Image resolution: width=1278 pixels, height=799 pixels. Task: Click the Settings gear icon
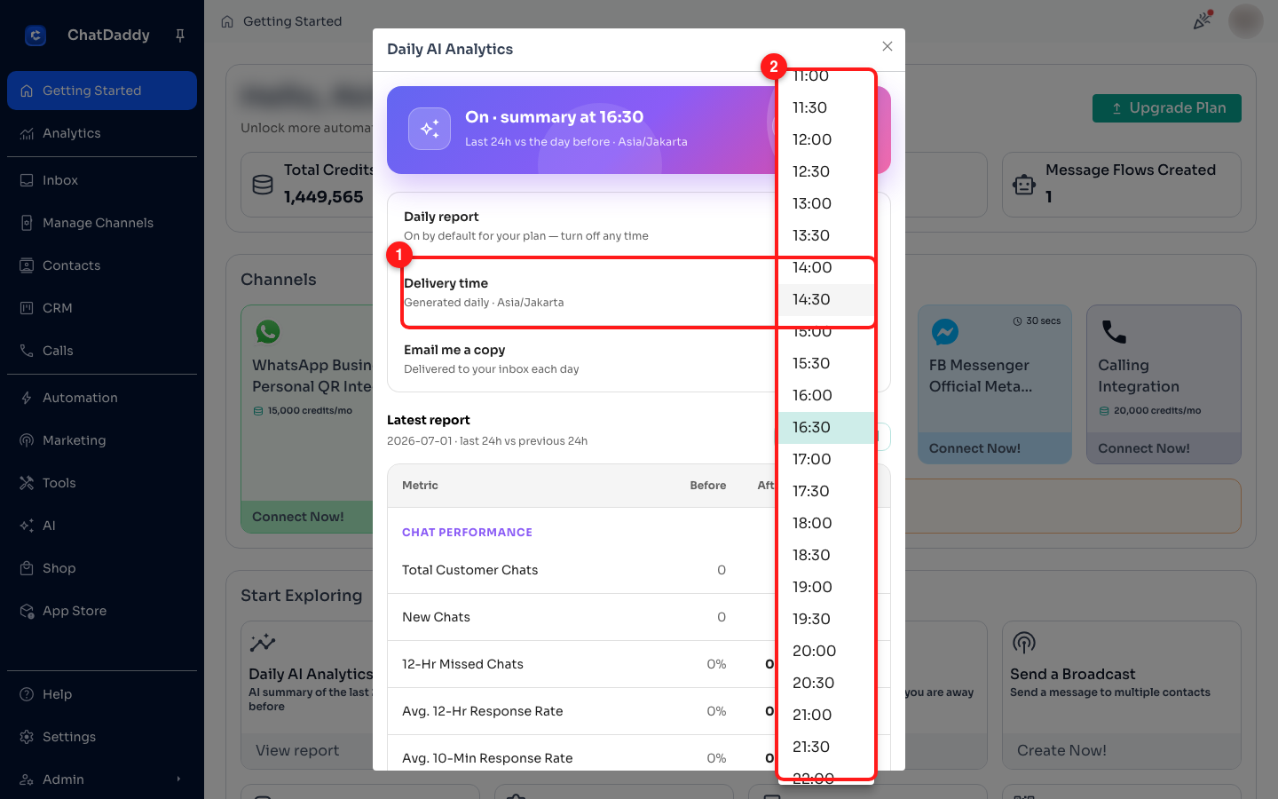tap(27, 737)
